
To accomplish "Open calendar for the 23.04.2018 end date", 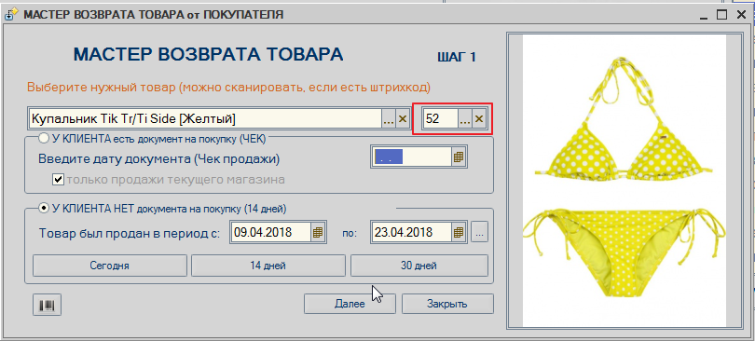I will click(459, 232).
